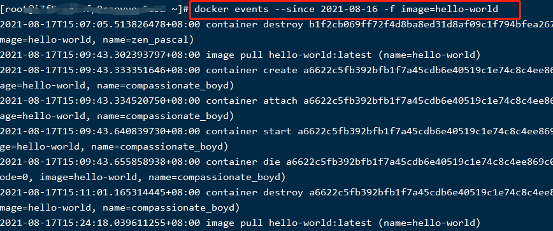Click the highlighted docker events command
The image size is (553, 231).
click(x=347, y=10)
